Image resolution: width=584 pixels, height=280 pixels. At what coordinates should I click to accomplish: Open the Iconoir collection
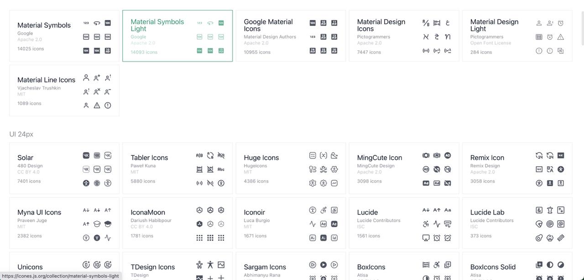click(291, 223)
